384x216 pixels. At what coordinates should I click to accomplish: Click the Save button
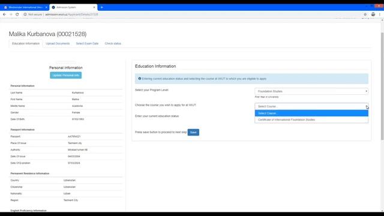coord(193,132)
